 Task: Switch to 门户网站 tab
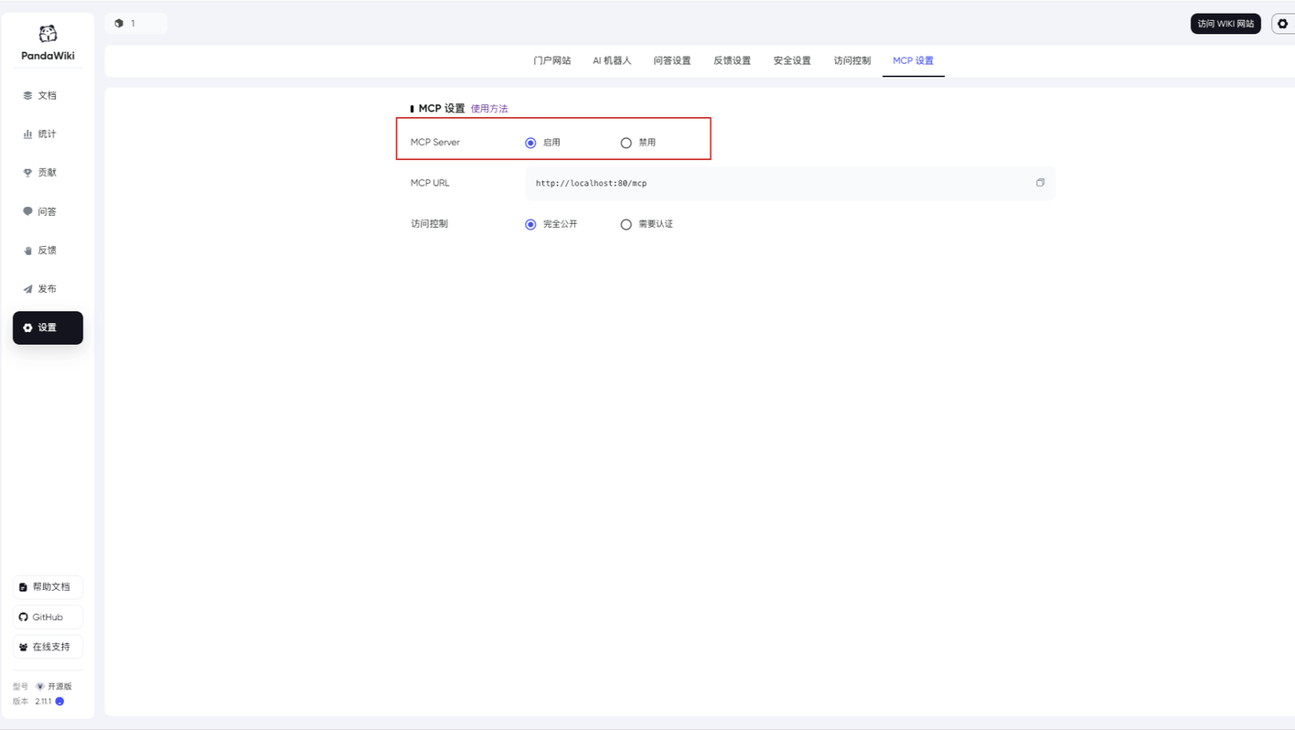click(552, 60)
